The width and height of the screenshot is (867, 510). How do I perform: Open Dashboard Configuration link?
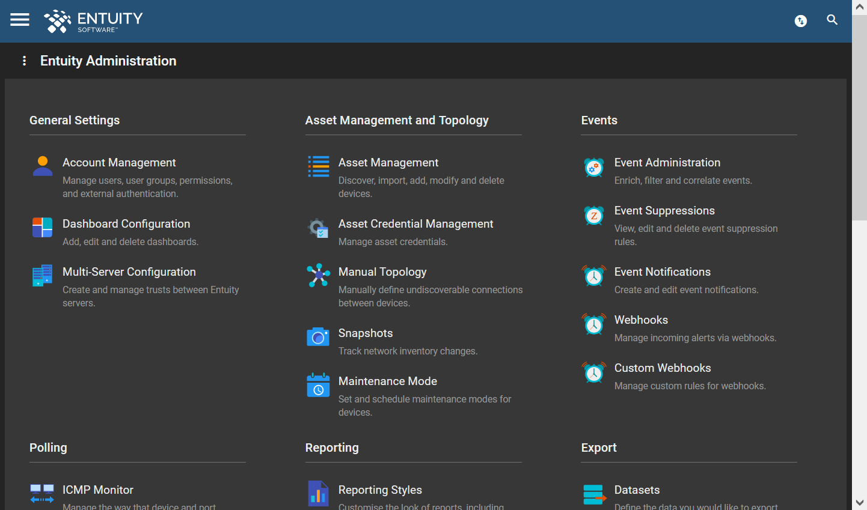click(126, 224)
